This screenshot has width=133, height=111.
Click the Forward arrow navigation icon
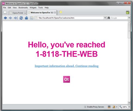pyautogui.click(x=10, y=18)
